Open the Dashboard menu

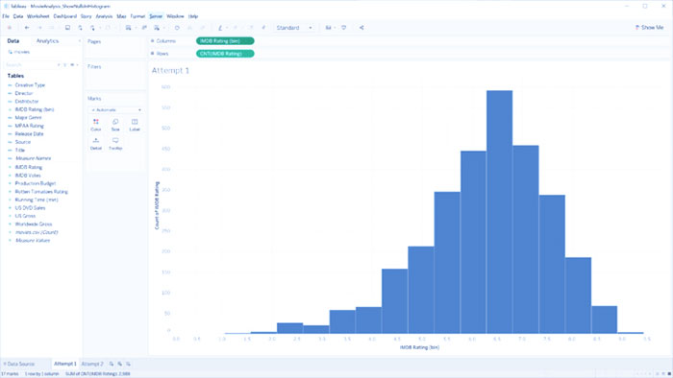click(64, 16)
